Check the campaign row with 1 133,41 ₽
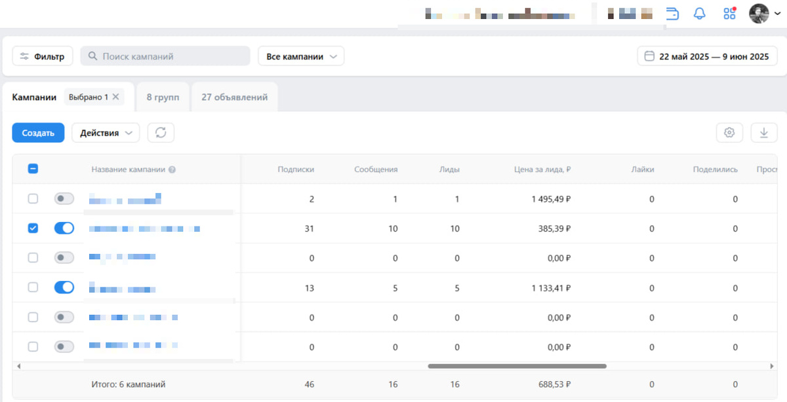The width and height of the screenshot is (787, 402). click(33, 287)
